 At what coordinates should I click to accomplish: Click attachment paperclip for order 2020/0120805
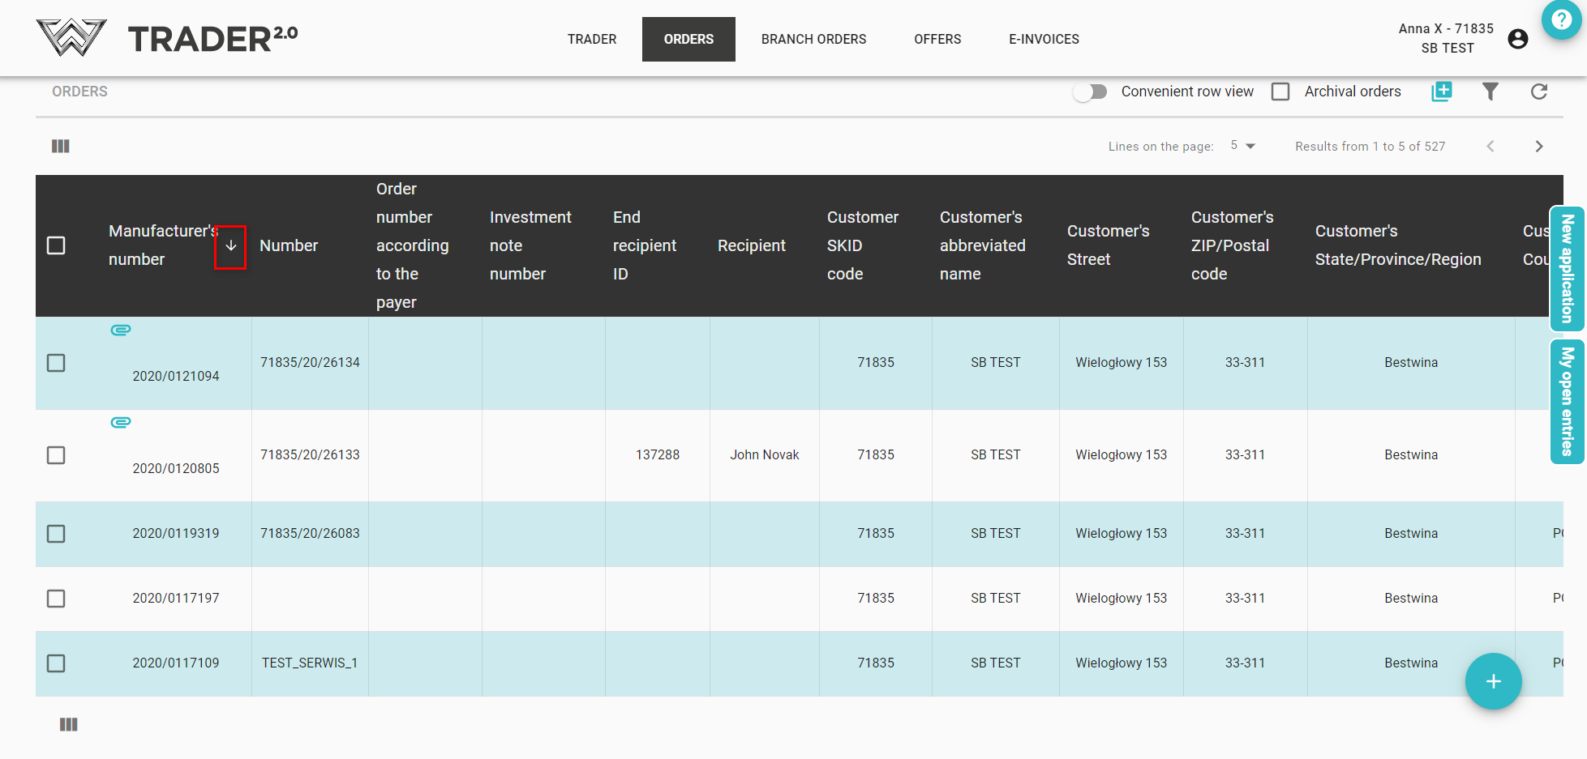click(x=121, y=422)
